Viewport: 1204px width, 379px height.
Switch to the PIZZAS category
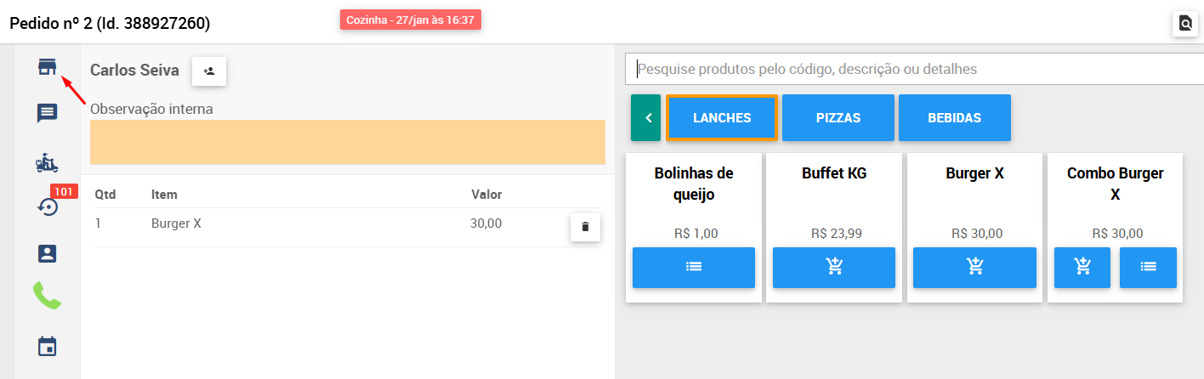(838, 117)
